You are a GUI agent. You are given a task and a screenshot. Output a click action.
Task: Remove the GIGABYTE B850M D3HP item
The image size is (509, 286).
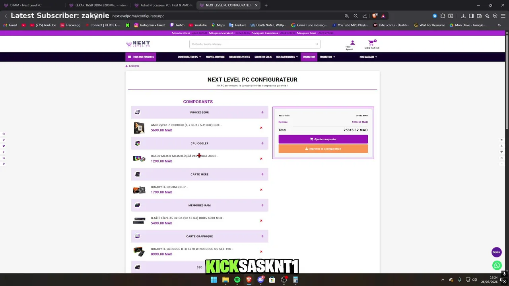(x=261, y=190)
